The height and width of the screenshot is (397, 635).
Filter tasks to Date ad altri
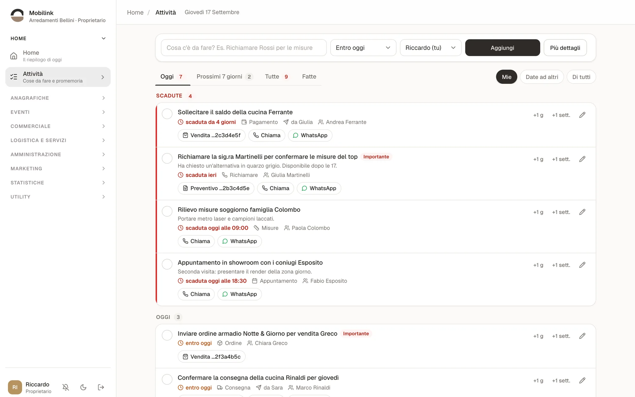(542, 77)
